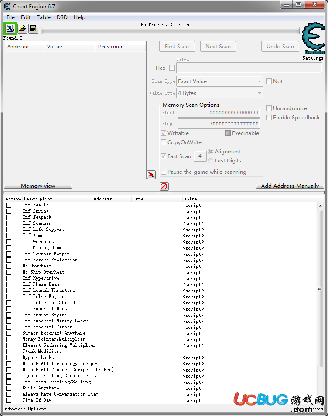
Task: Select the Alignment radio button
Action: pos(211,152)
